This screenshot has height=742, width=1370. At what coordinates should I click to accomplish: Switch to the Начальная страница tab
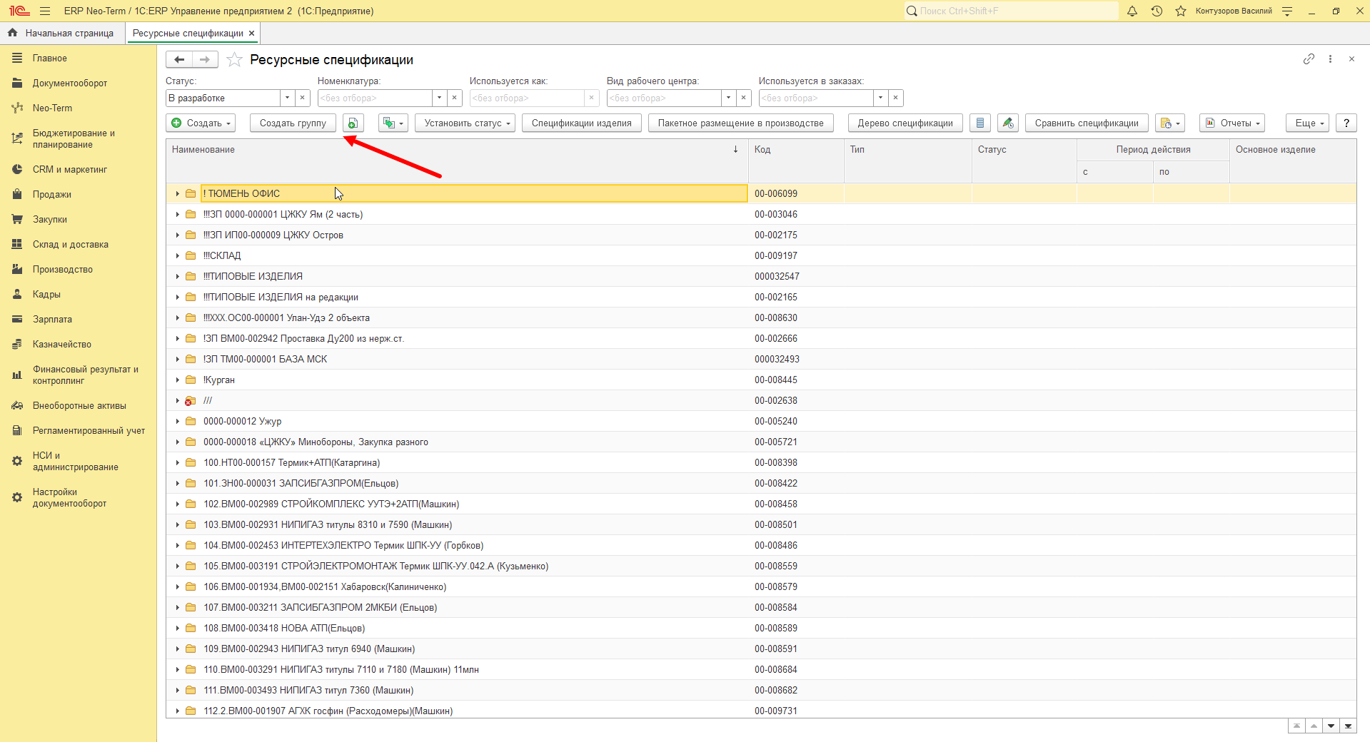coord(63,33)
